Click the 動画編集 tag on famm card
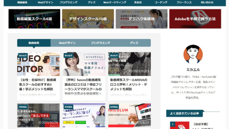The height and width of the screenshot is (129, 229). click(x=68, y=56)
